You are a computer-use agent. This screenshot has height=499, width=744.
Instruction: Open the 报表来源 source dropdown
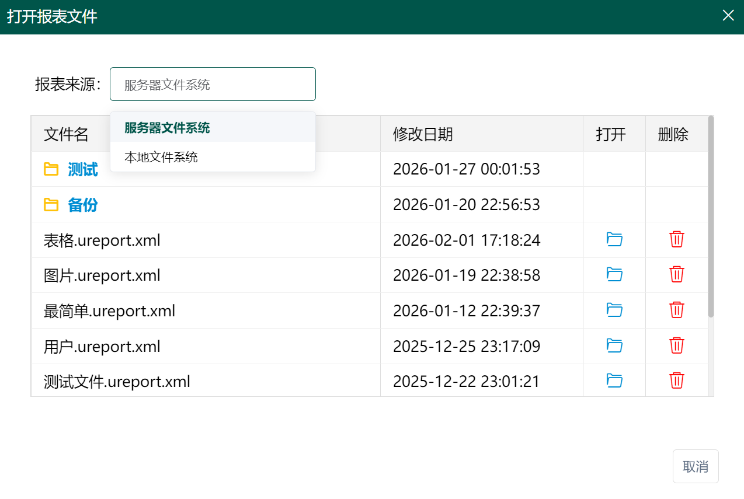[213, 83]
